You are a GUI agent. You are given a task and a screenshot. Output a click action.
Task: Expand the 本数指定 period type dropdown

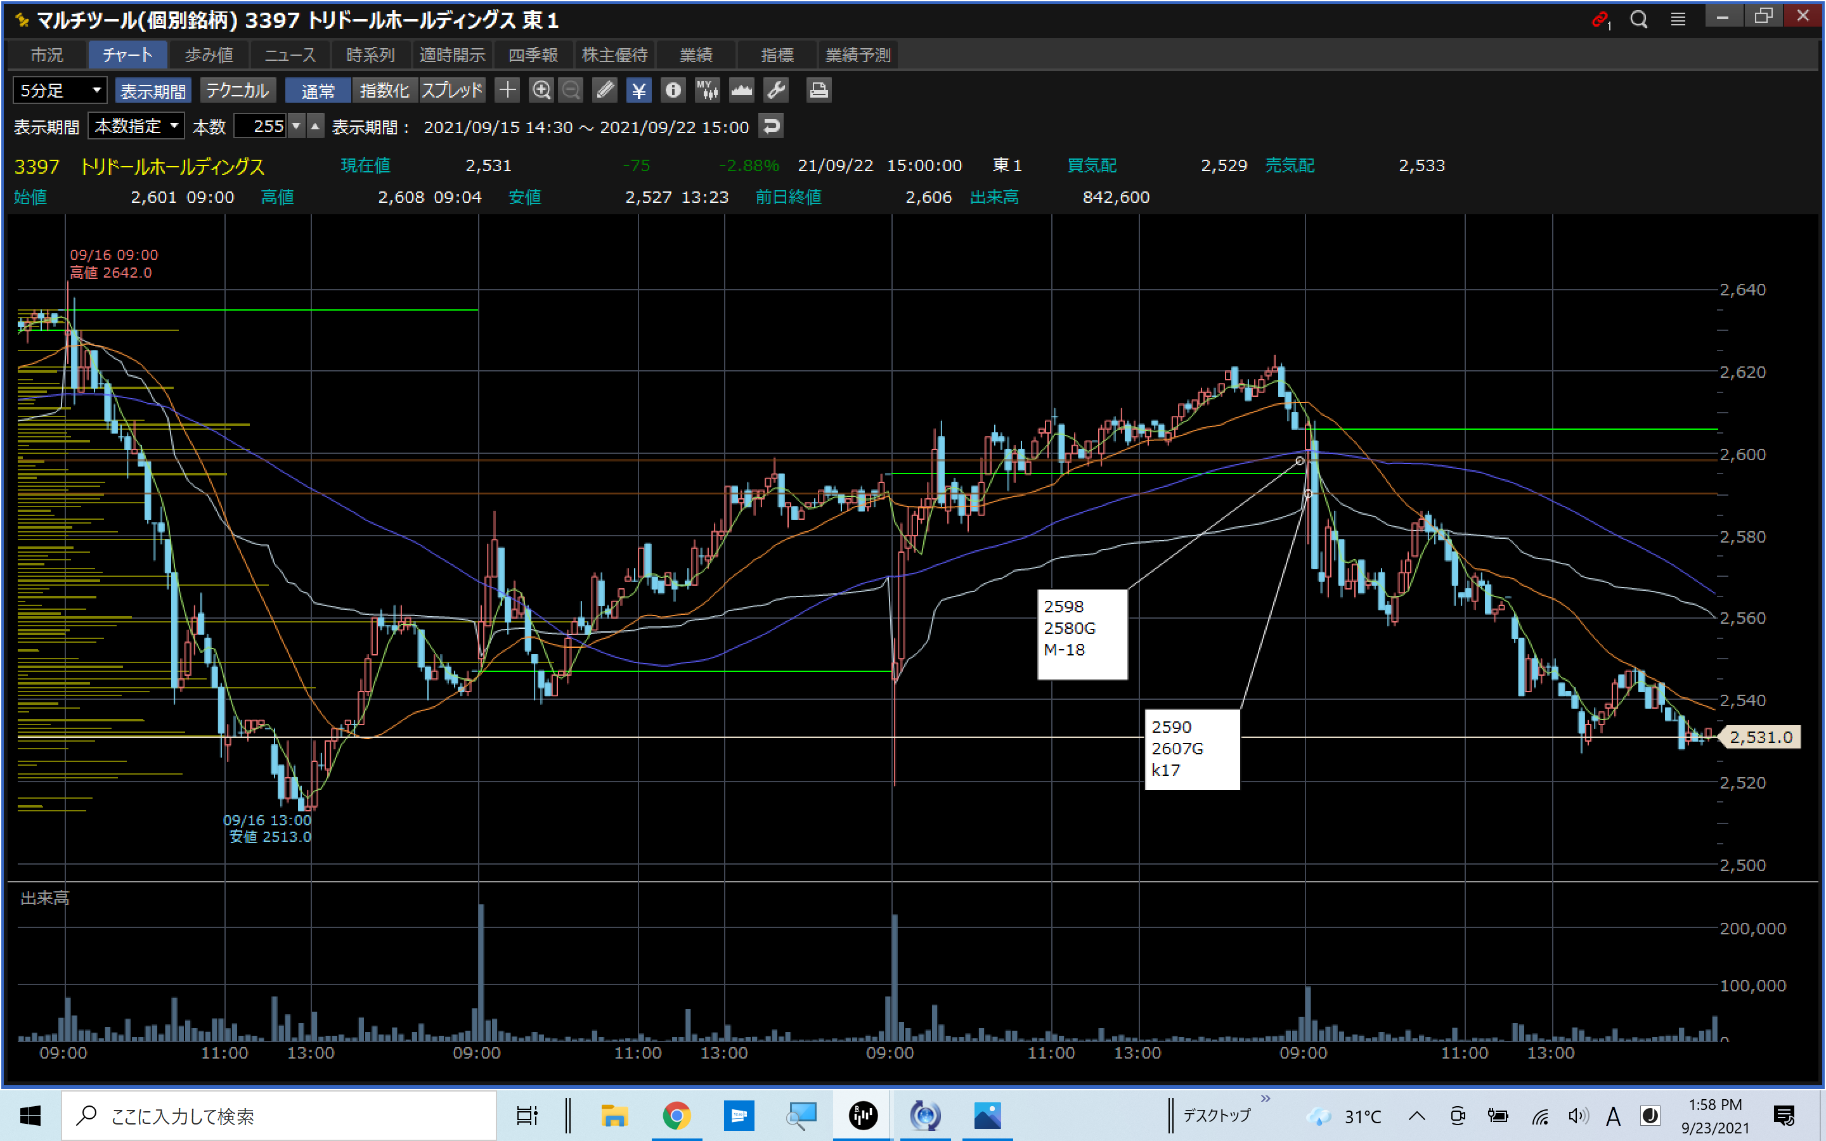pos(136,126)
